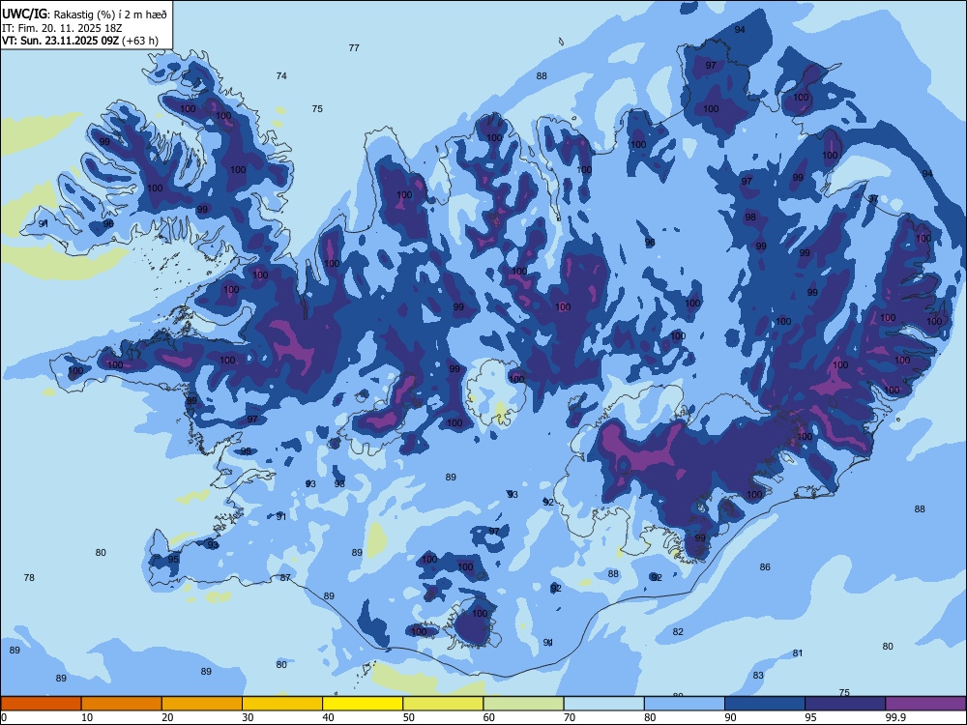
Task: Click the humidity value '83' on the map
Action: pyautogui.click(x=758, y=676)
